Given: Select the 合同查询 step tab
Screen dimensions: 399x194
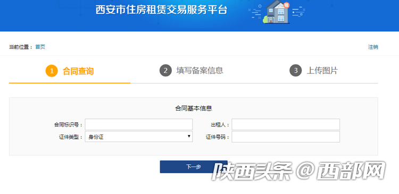Looking at the screenshot, I should point(70,71).
